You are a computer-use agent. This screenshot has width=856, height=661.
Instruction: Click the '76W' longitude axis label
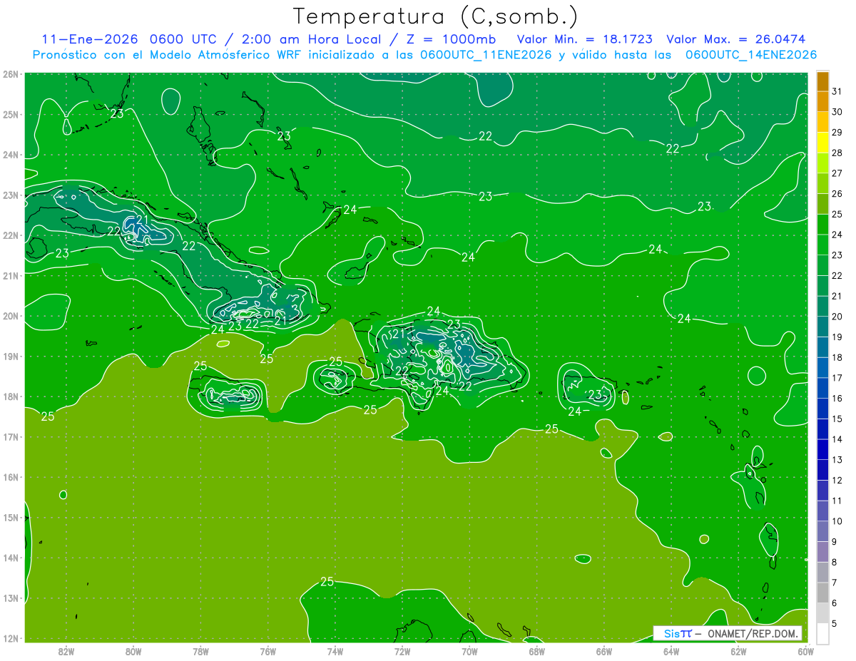(267, 651)
